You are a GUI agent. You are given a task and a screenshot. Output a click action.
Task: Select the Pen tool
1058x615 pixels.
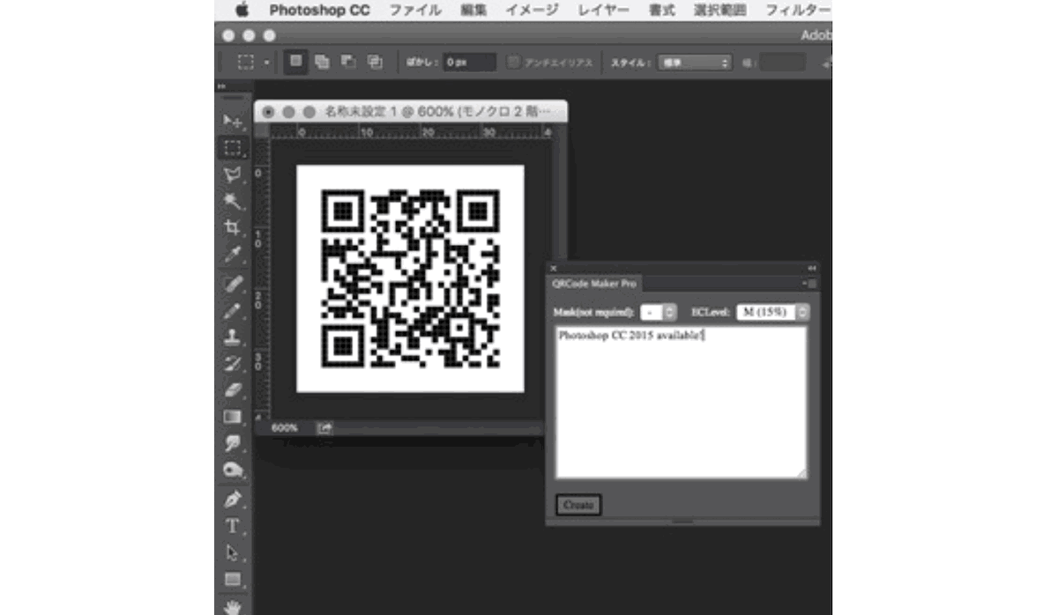pos(233,500)
